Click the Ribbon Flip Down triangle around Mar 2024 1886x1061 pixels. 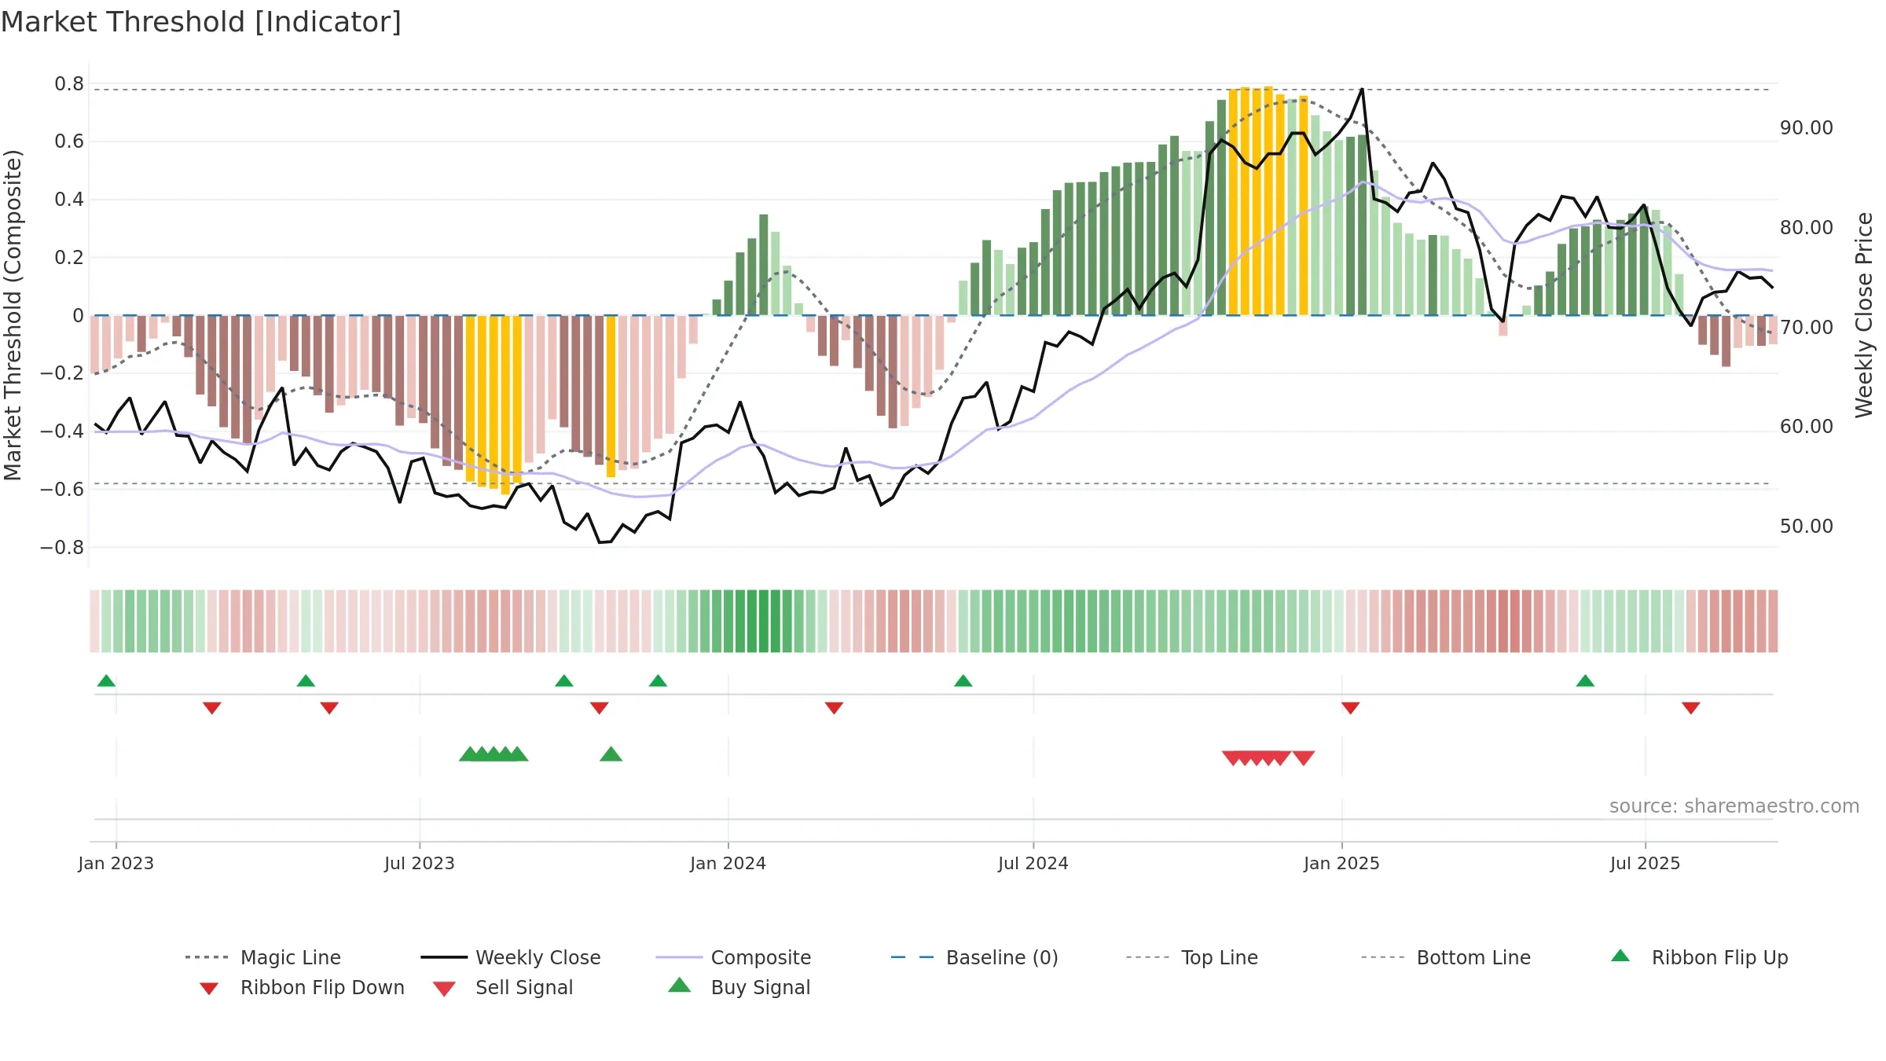point(834,708)
